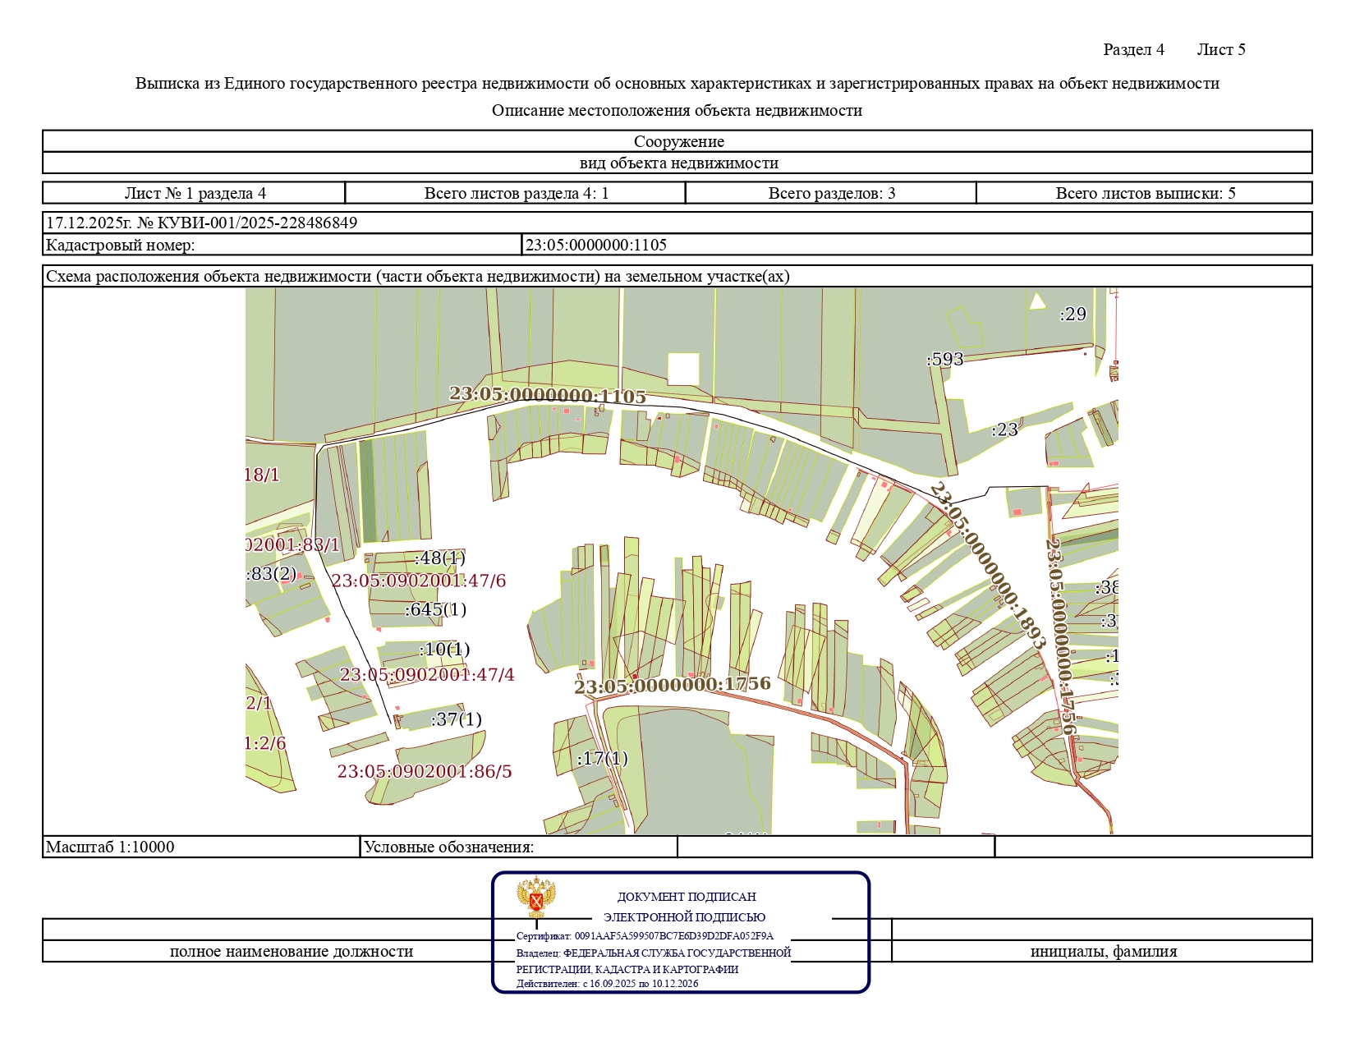
Task: Click the 'Кадастровый номер:' label
Action: (120, 245)
